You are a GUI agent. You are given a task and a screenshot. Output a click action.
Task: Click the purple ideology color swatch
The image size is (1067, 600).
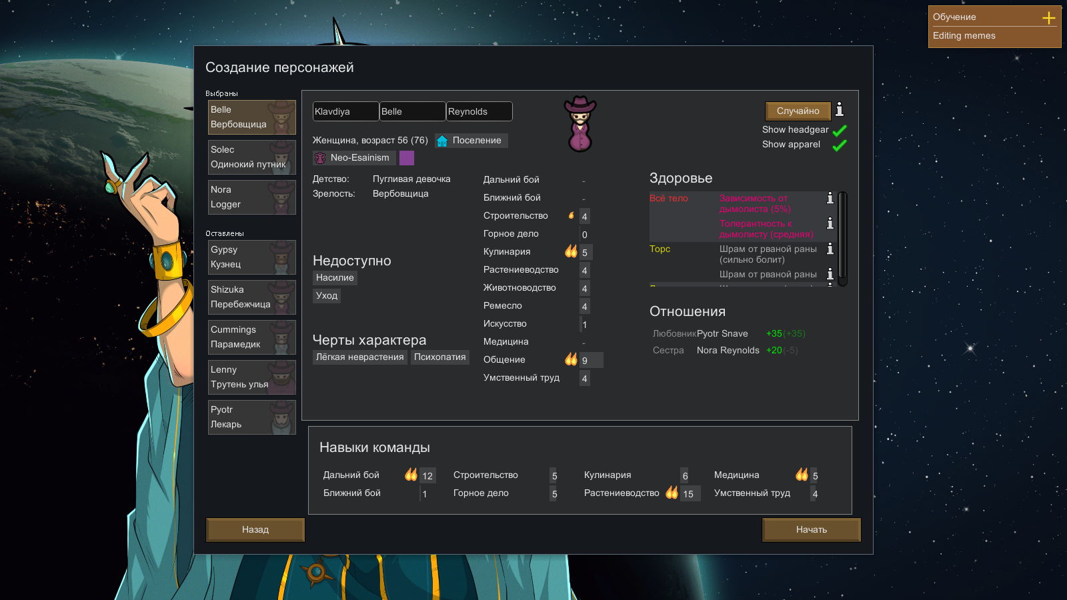pos(407,158)
